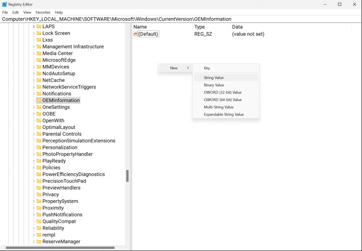The height and width of the screenshot is (251, 362).
Task: Open the Help menu
Action: [59, 12]
